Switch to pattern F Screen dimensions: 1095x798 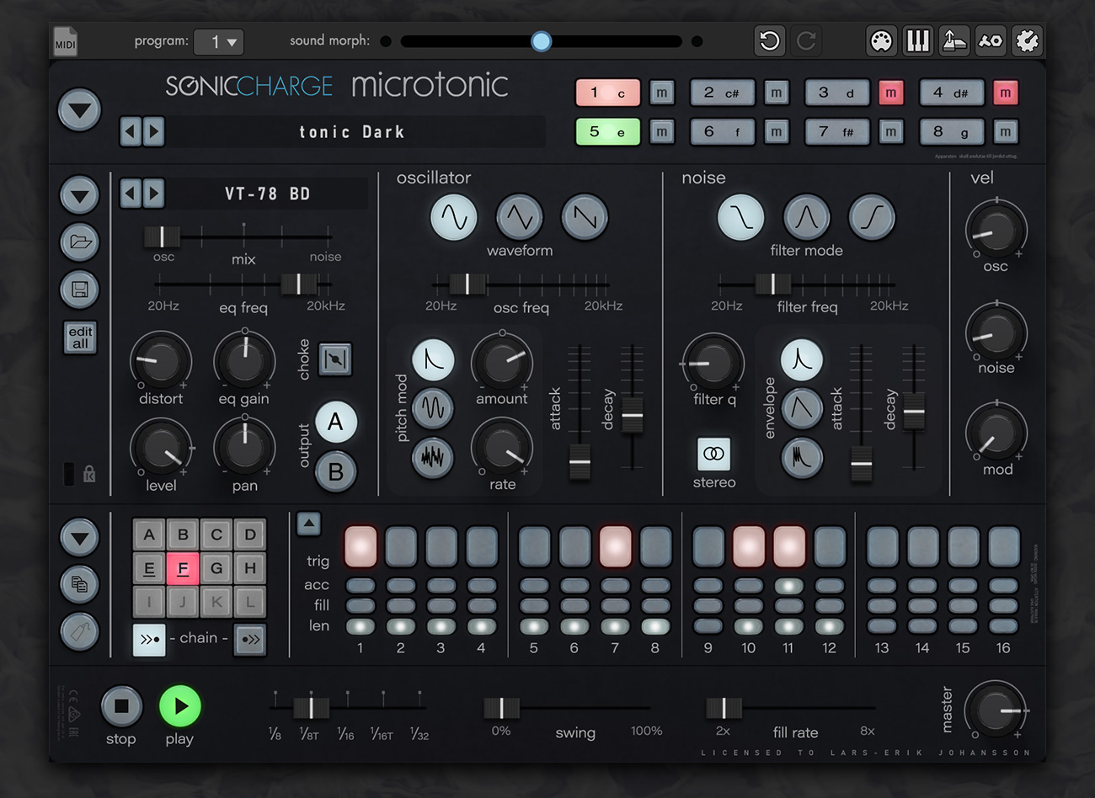tap(183, 568)
